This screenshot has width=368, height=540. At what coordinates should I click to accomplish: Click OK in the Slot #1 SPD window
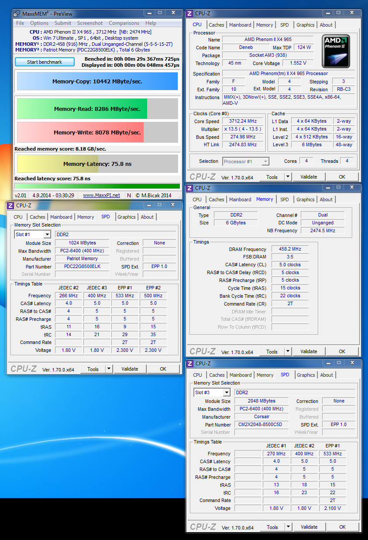pos(163,369)
